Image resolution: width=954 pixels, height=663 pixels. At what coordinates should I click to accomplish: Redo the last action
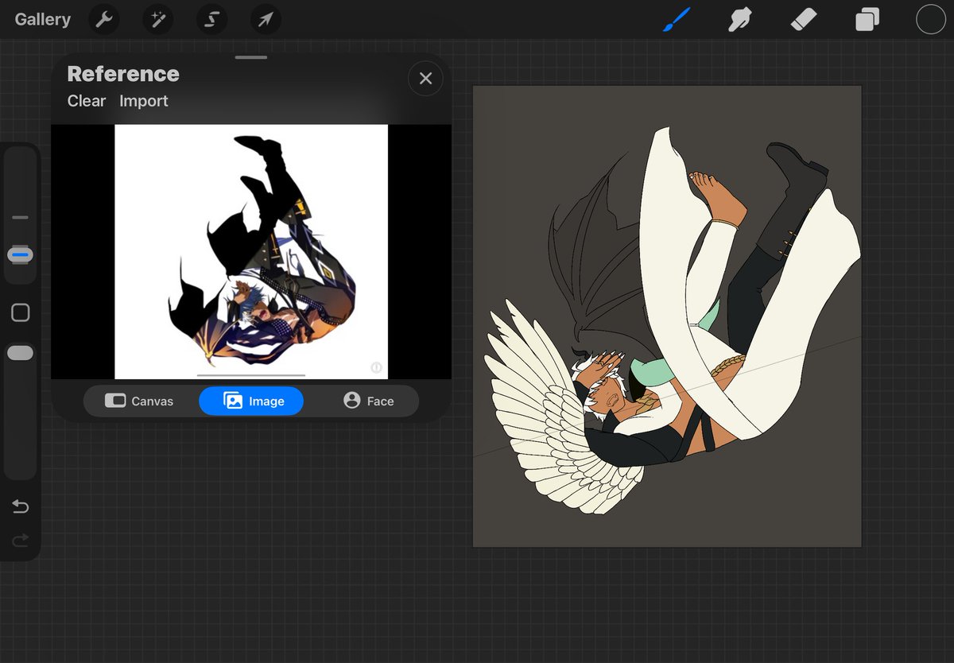[21, 541]
